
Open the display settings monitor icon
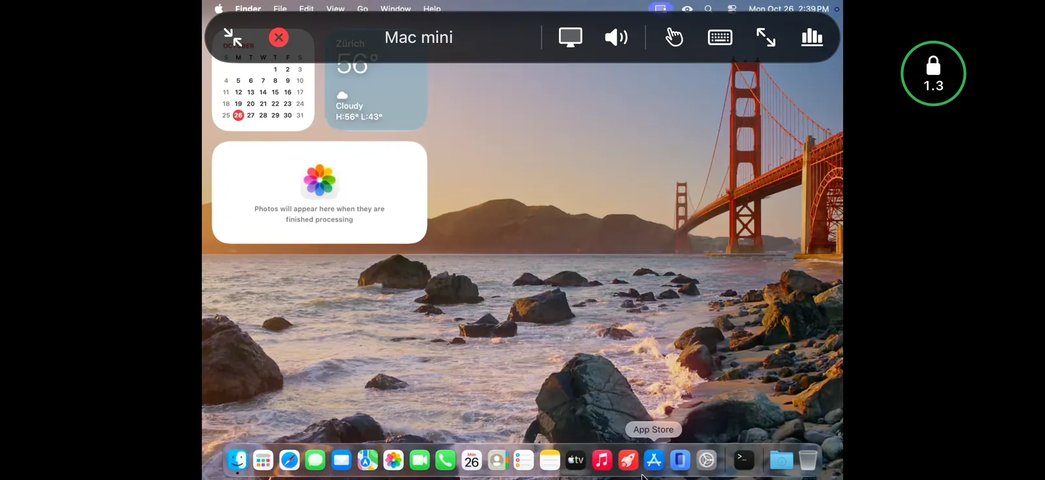pos(570,37)
